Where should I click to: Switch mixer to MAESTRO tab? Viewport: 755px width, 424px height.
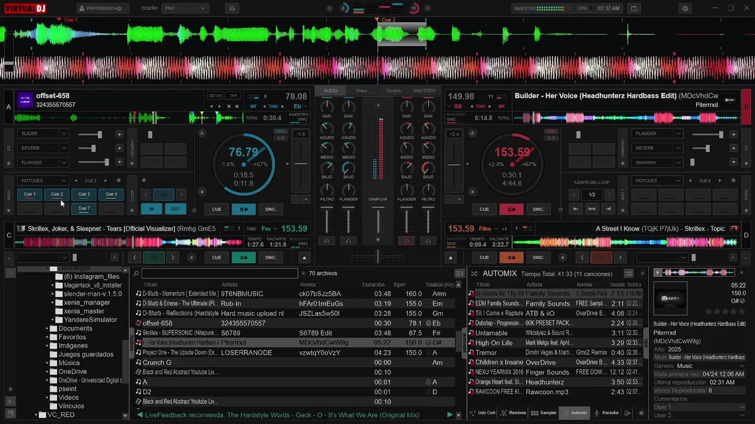424,91
